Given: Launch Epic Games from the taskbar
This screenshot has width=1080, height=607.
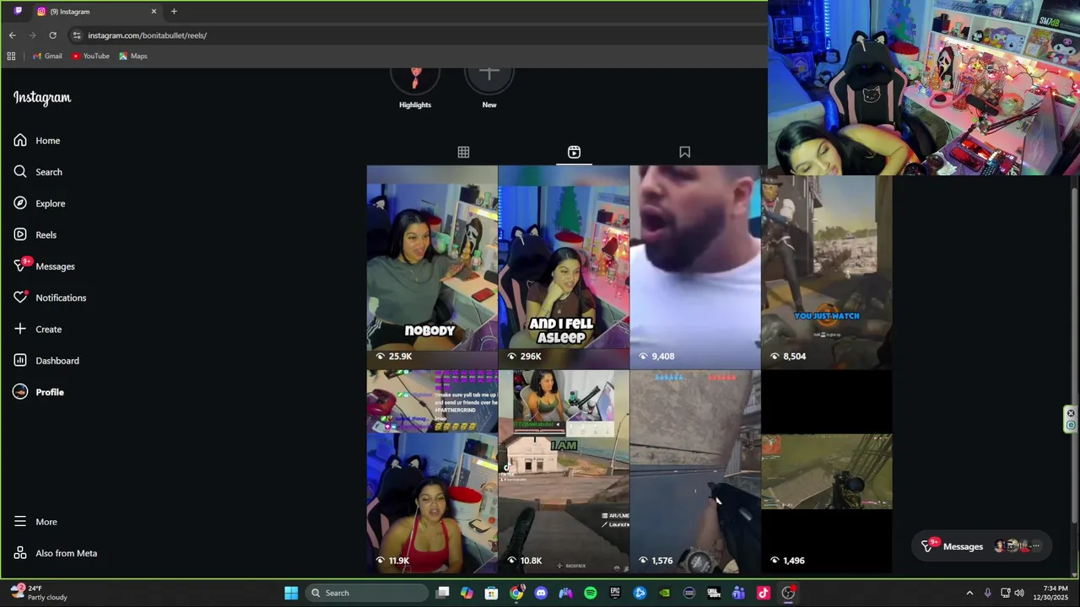Looking at the screenshot, I should [x=615, y=593].
